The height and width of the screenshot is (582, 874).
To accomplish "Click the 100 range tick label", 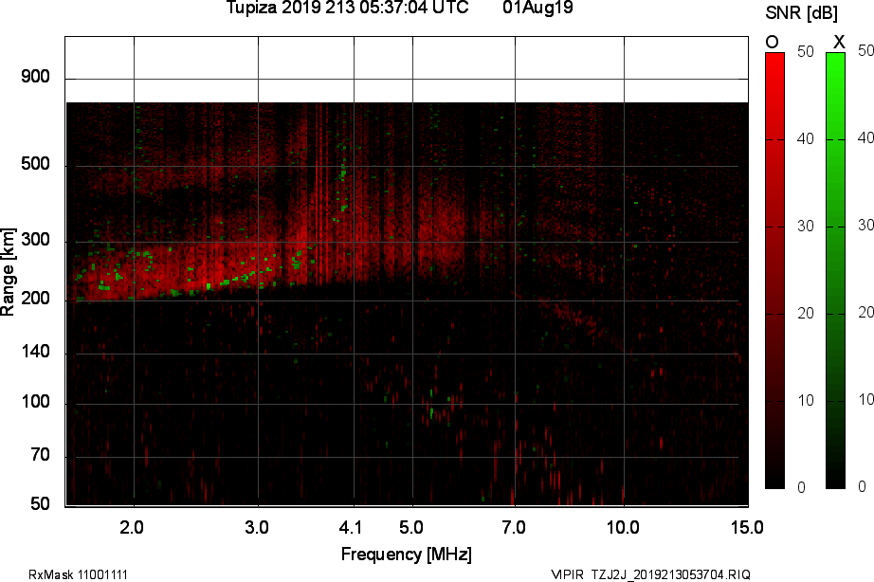I will click(x=35, y=401).
